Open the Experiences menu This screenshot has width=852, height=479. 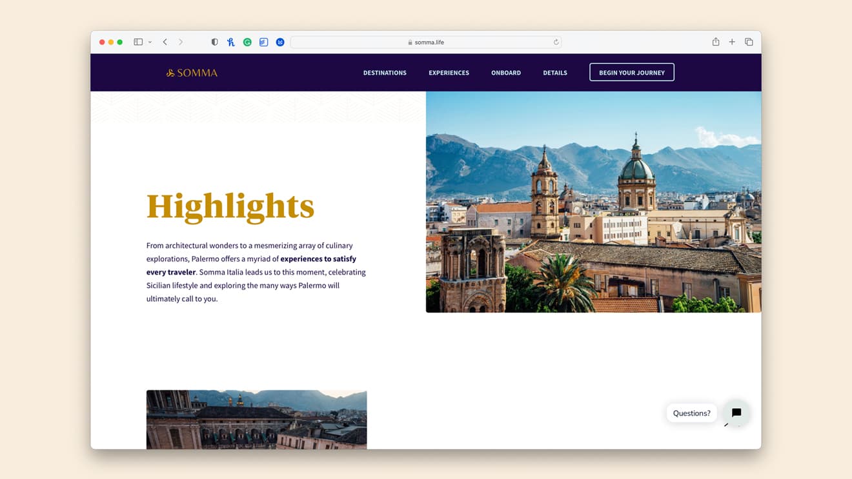point(449,73)
